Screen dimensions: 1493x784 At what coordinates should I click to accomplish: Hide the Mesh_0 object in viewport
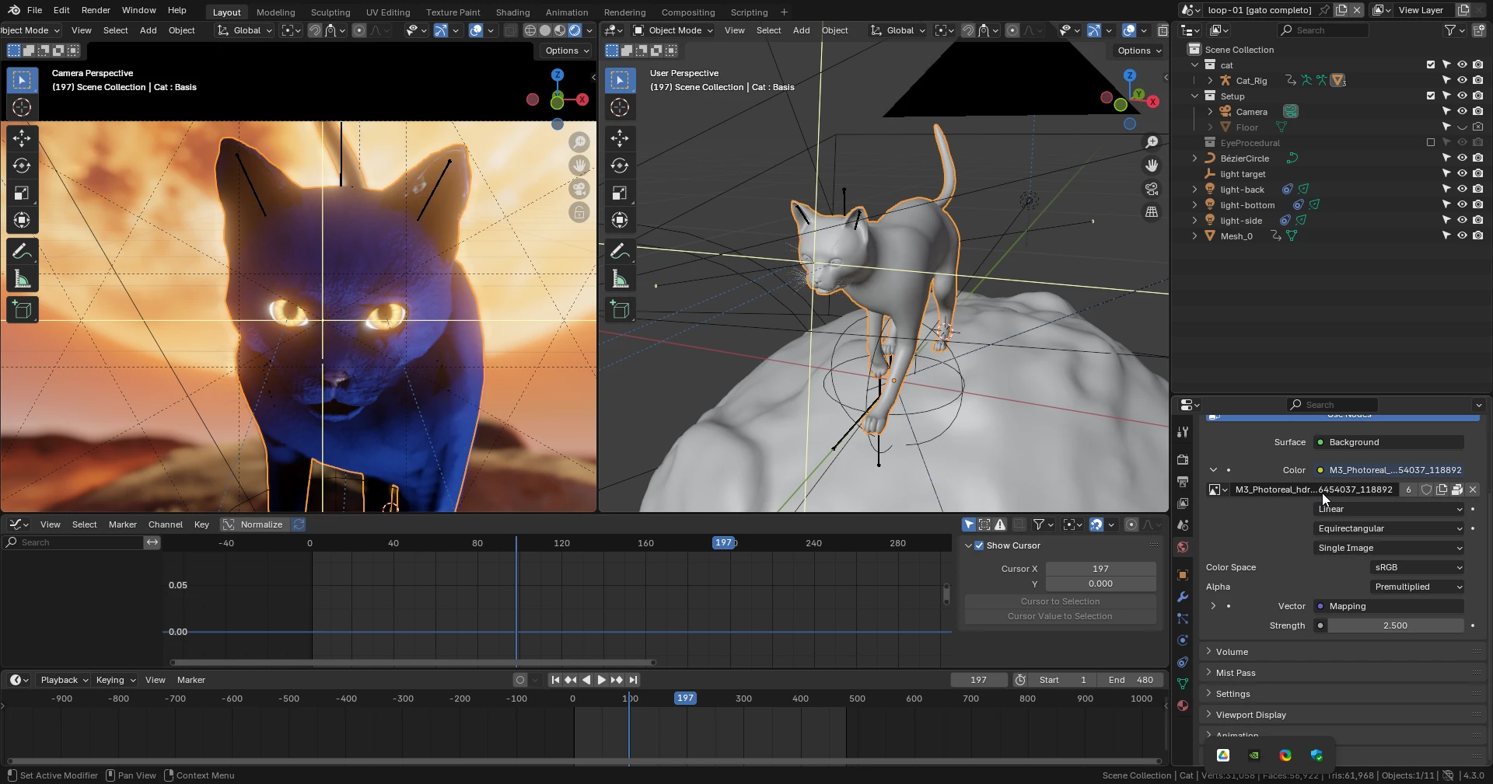pos(1462,236)
